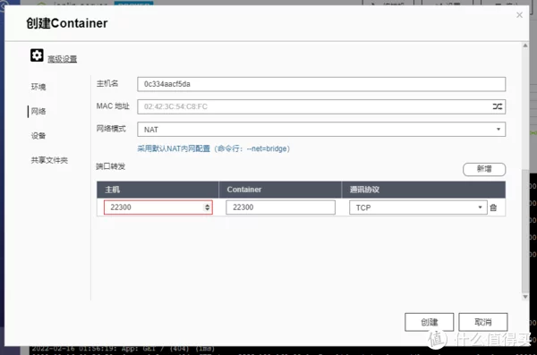Close the 创建Container dialog with X

point(519,15)
